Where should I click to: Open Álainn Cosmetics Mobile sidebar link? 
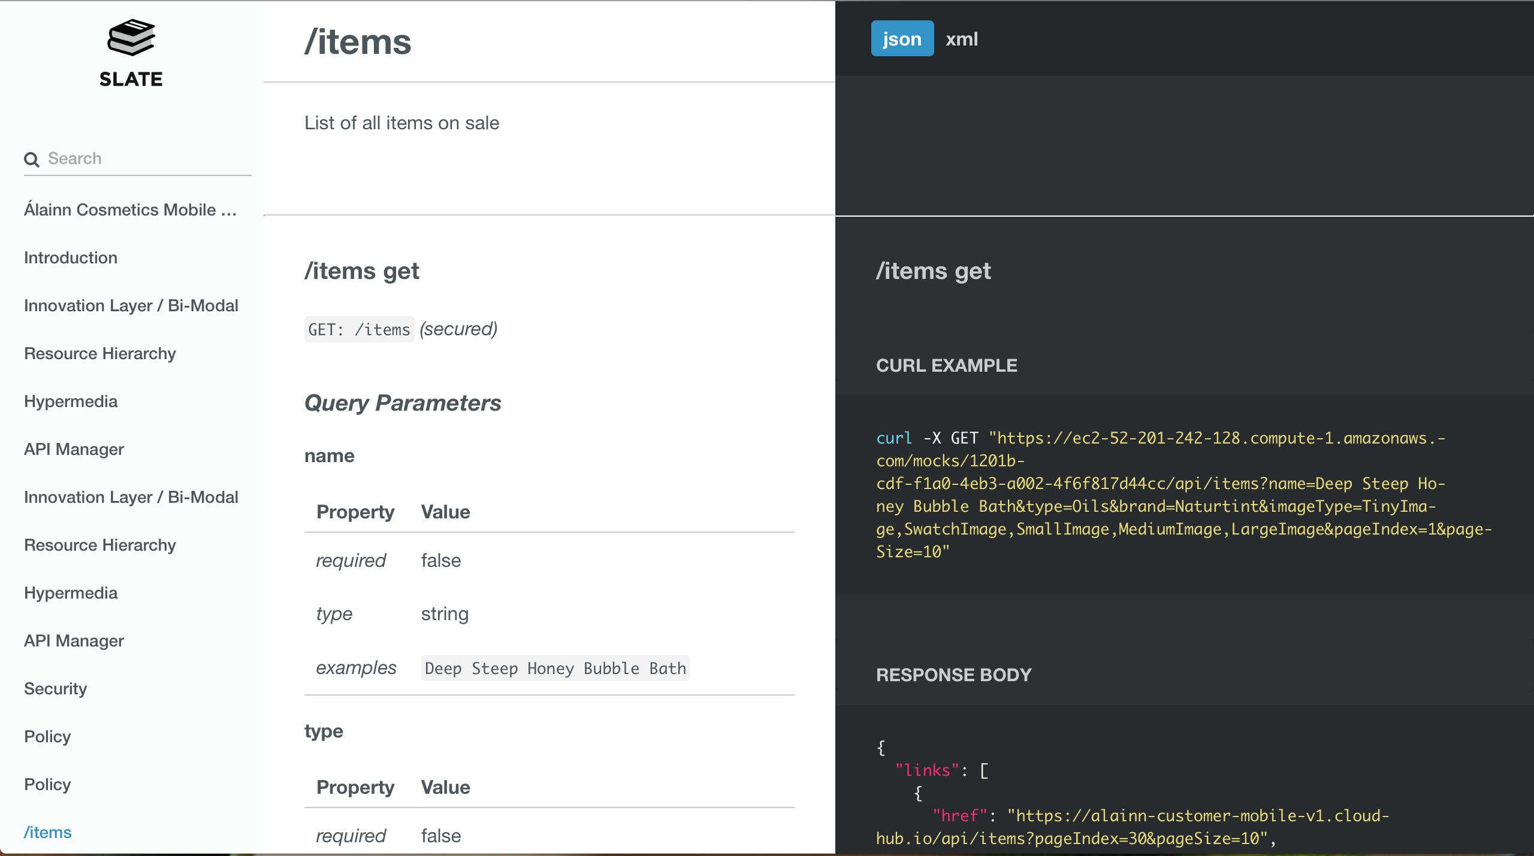click(x=130, y=210)
